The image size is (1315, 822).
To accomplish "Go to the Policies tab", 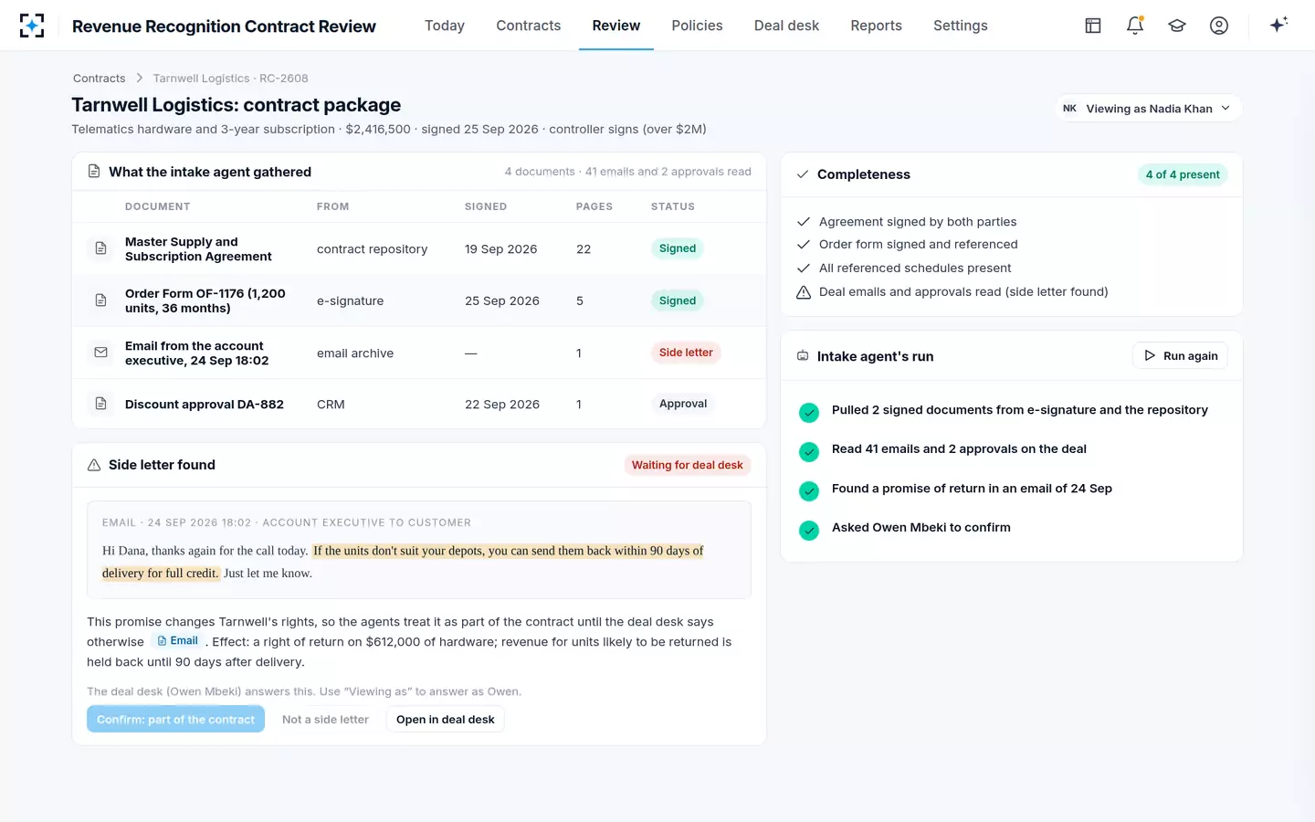I will coord(697,26).
